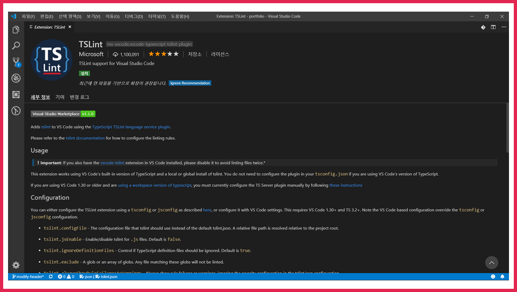Click the Usage heading
The image size is (517, 292).
[39, 150]
